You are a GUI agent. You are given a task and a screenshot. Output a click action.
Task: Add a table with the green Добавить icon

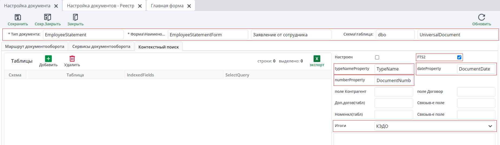48,59
